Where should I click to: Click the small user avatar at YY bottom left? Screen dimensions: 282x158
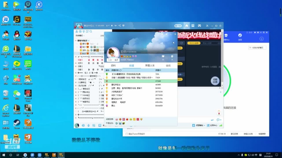tap(77, 125)
